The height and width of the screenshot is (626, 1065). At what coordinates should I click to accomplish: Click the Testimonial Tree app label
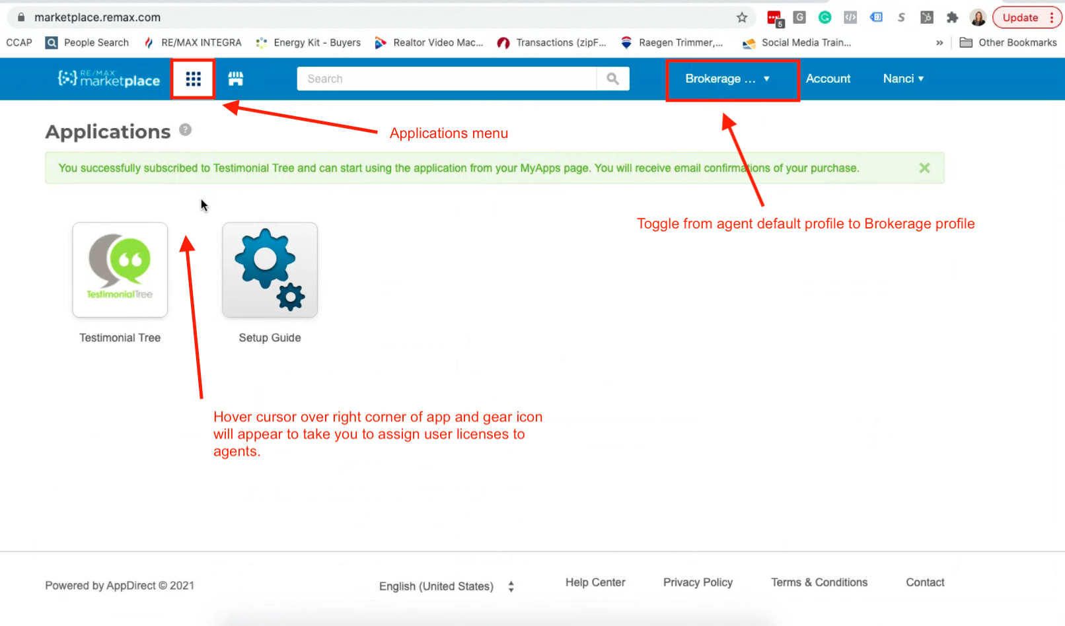(x=120, y=338)
